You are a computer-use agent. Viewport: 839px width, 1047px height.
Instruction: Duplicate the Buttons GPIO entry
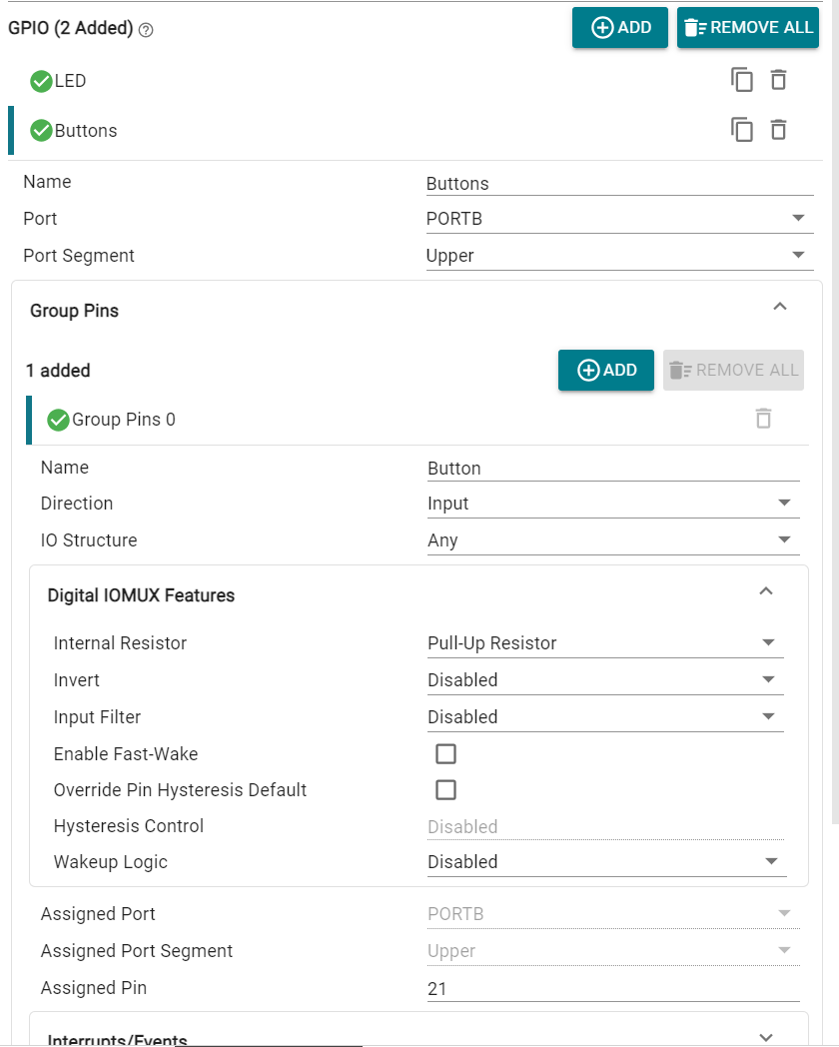(x=741, y=130)
